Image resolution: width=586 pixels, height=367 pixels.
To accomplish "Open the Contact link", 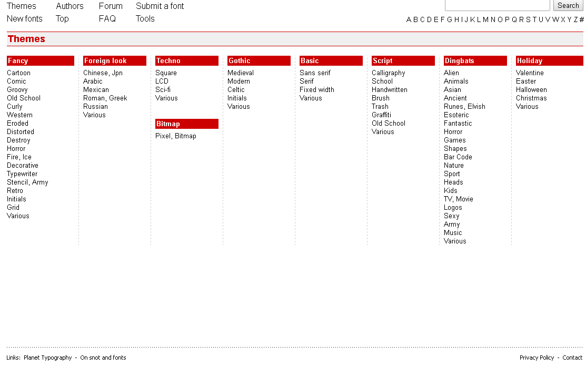I will [572, 358].
